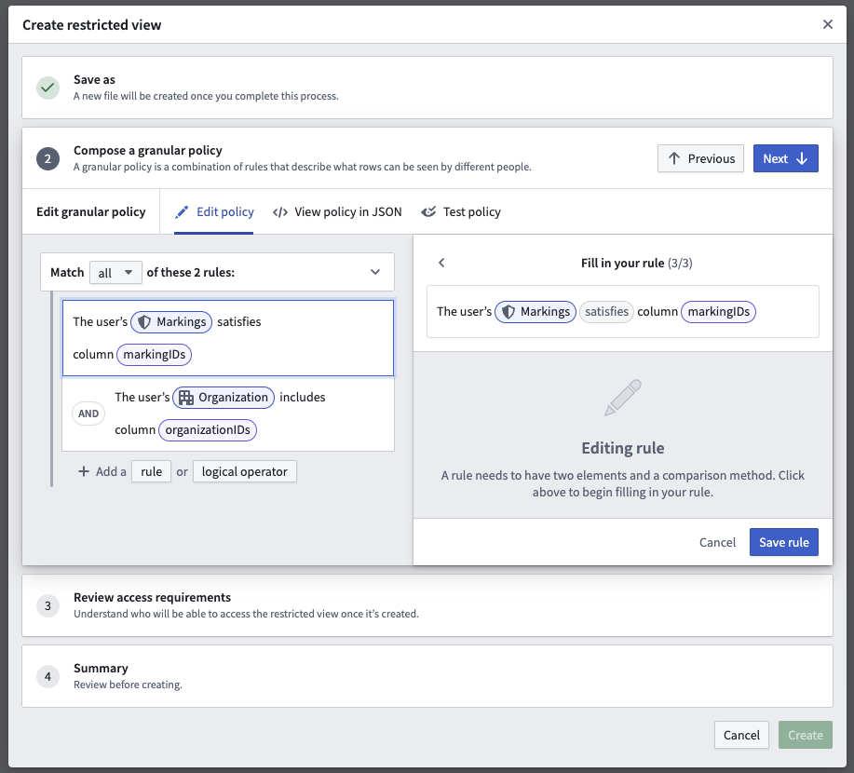Image resolution: width=854 pixels, height=773 pixels.
Task: Click the green checkmark next to Save as
Action: coord(47,88)
